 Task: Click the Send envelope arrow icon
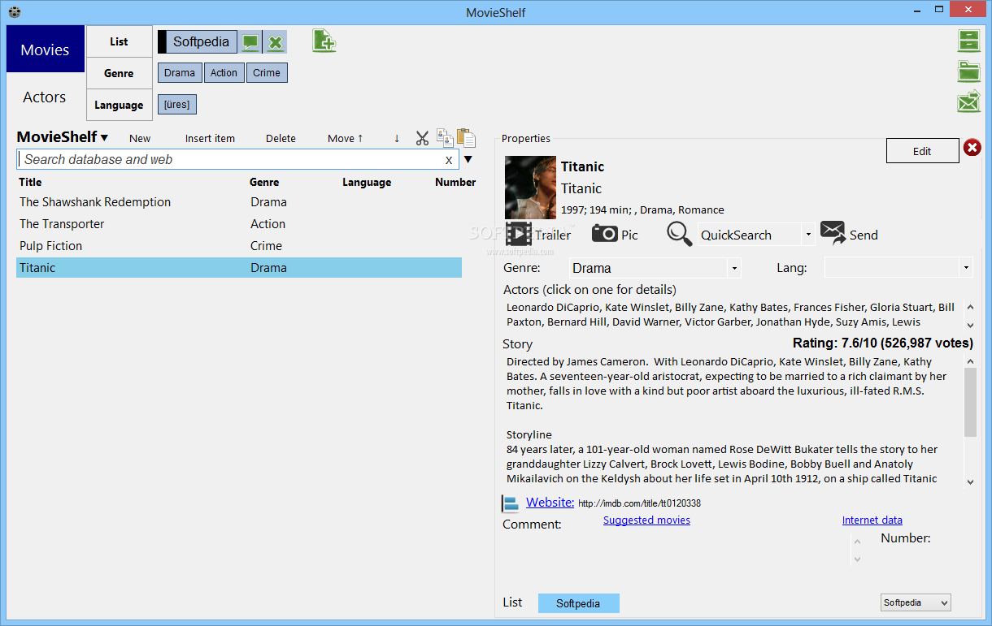coord(833,234)
